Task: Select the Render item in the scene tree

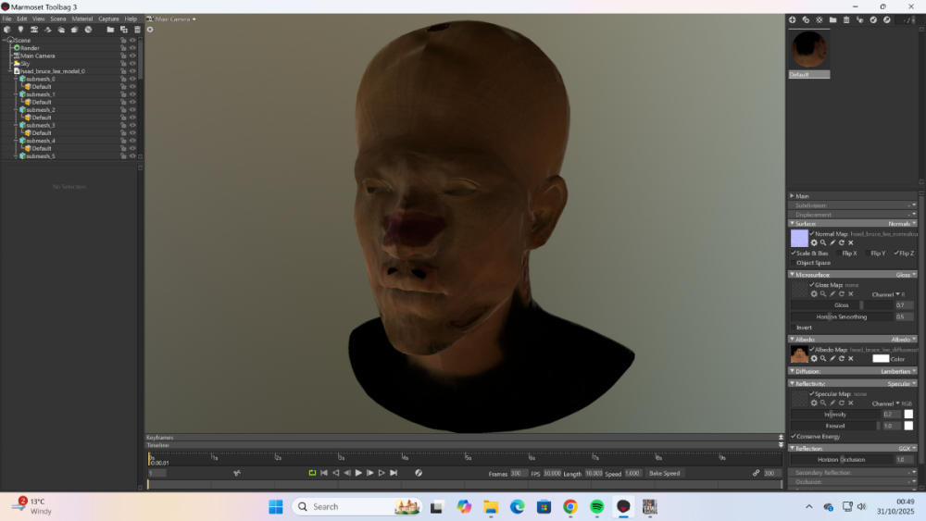Action: point(31,48)
